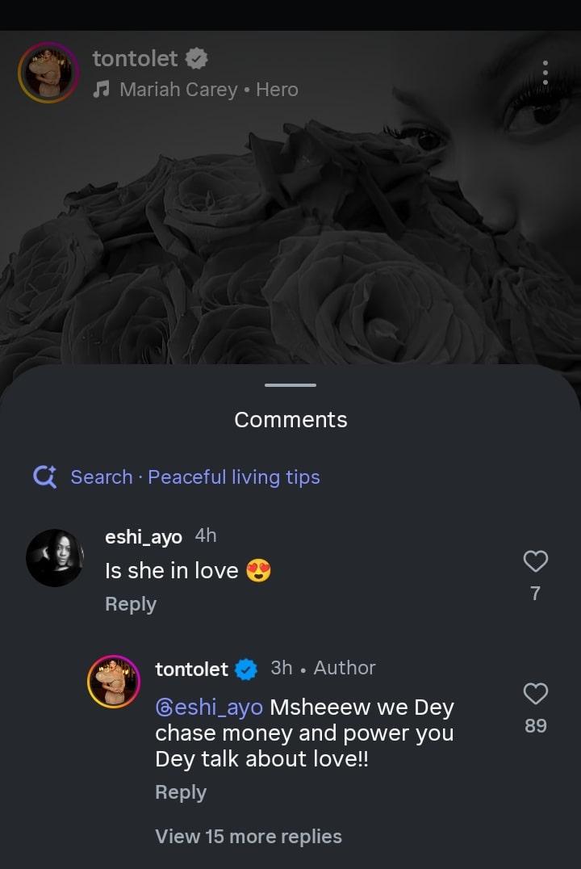Tap tontolet username in the reply
The height and width of the screenshot is (869, 581).
[x=191, y=669]
